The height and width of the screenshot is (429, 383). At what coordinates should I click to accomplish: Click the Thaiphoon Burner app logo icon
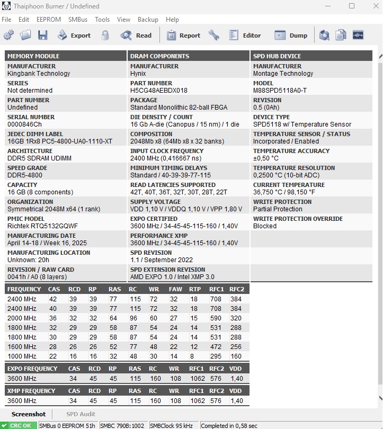click(x=6, y=6)
